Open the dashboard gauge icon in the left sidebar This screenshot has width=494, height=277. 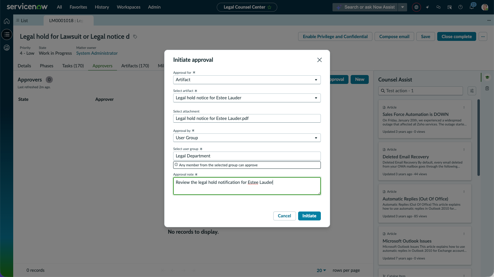point(7,48)
